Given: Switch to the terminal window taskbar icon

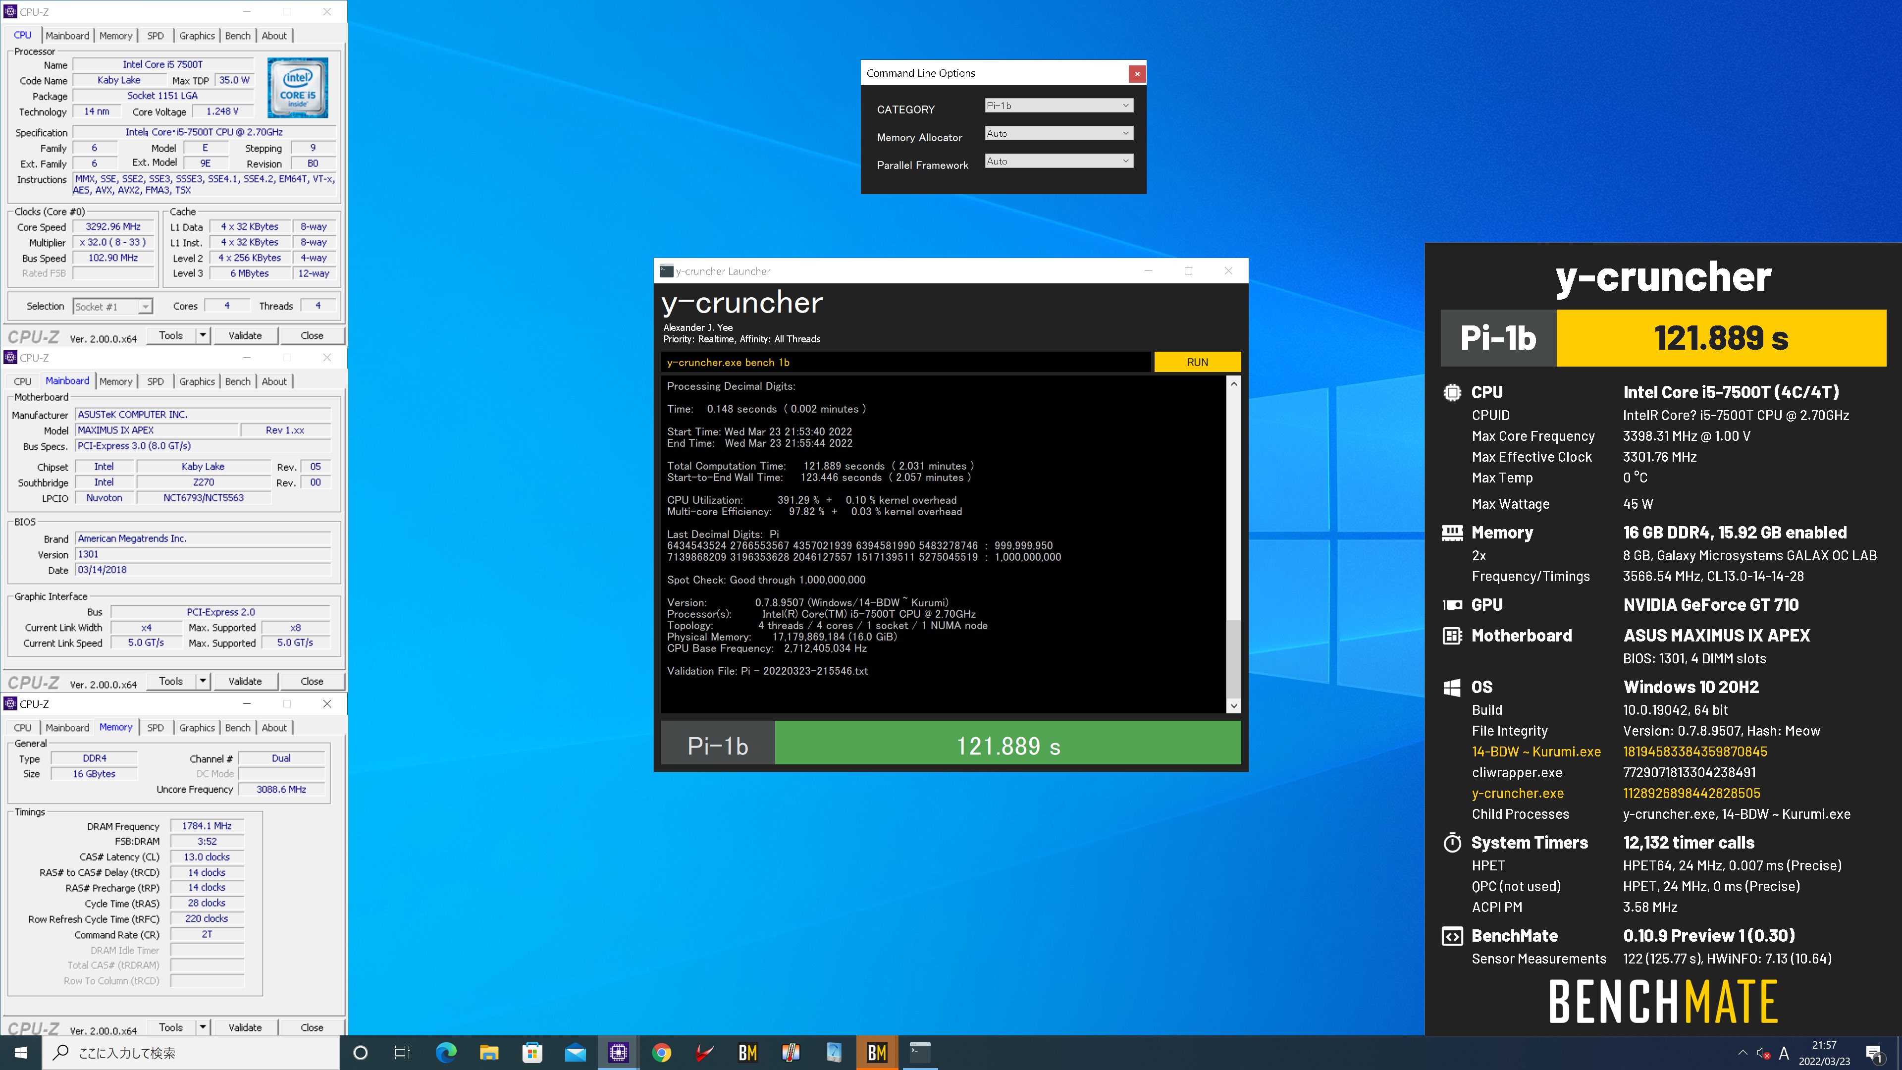Looking at the screenshot, I should (x=920, y=1052).
